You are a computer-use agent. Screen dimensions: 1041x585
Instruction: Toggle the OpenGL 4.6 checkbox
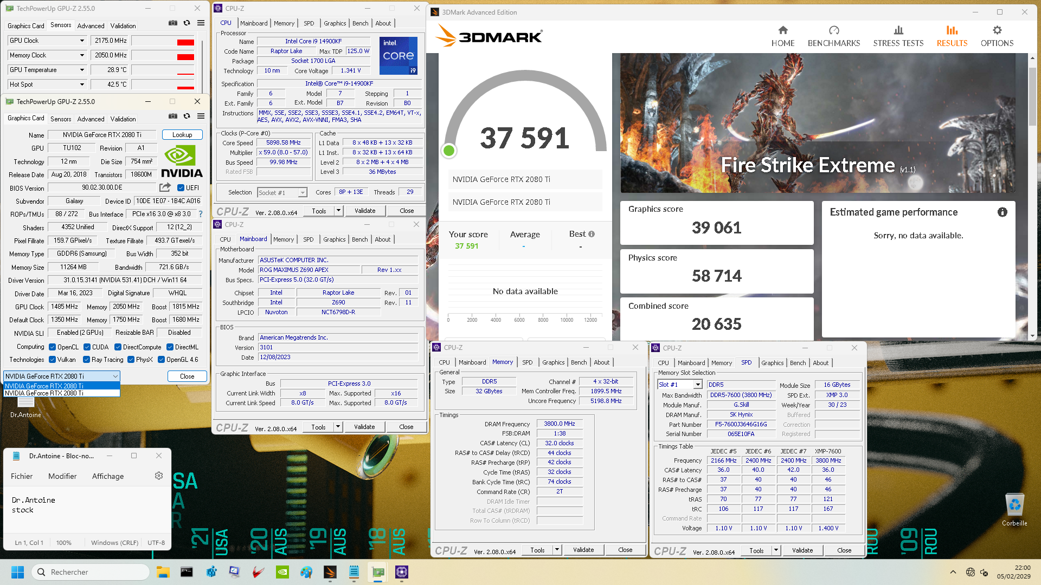(x=161, y=360)
